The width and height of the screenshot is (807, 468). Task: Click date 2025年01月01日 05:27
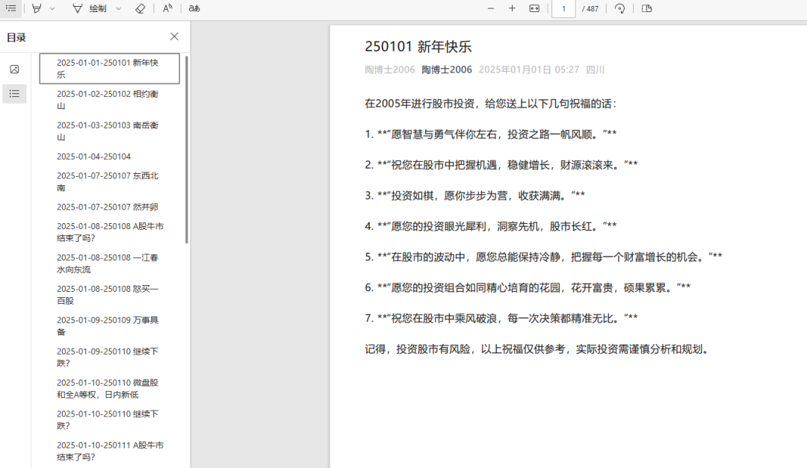[x=528, y=69]
